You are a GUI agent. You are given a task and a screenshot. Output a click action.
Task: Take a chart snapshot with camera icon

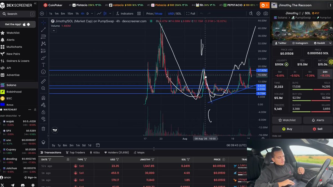(x=266, y=14)
